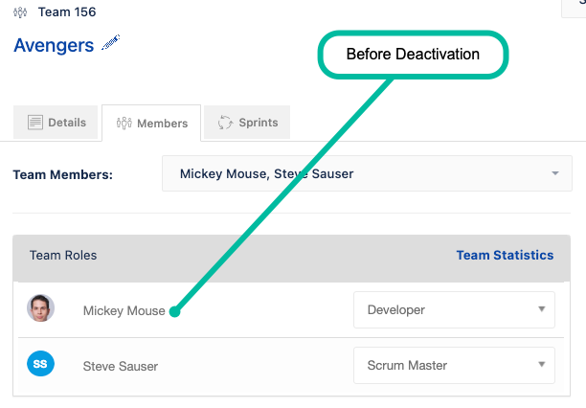Open Mickey Mouse's Developer role dropdown

click(454, 310)
